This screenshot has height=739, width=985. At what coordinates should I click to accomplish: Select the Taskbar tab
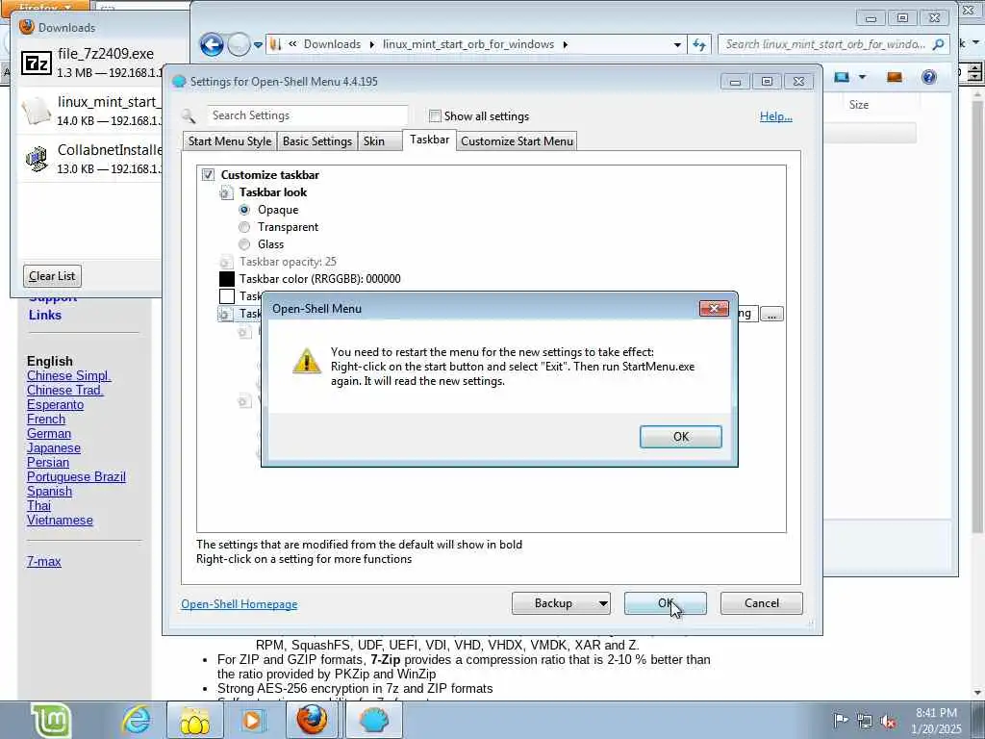(x=430, y=140)
